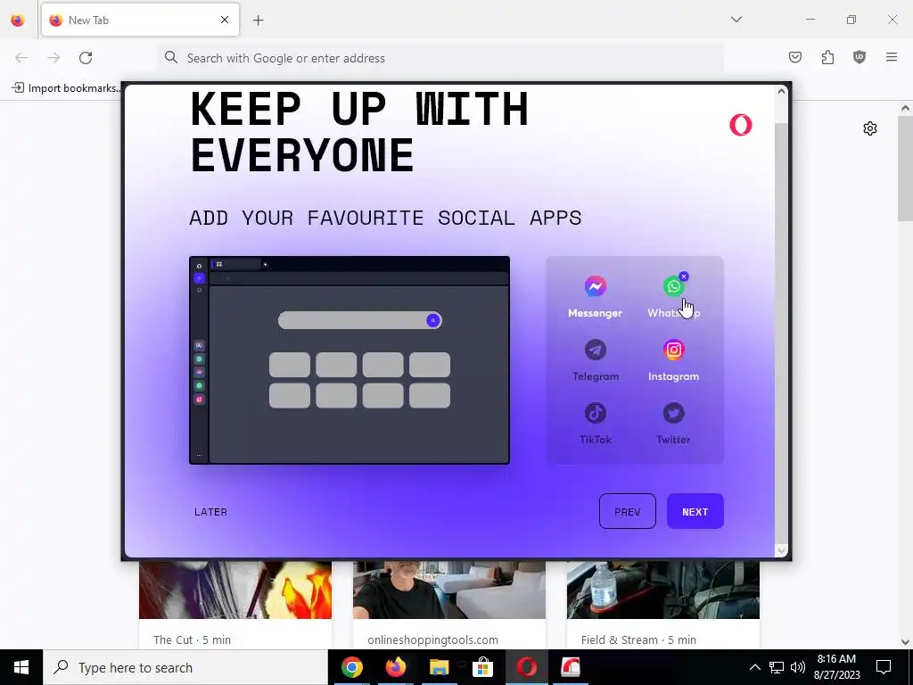Close the New Tab tab

coord(225,20)
